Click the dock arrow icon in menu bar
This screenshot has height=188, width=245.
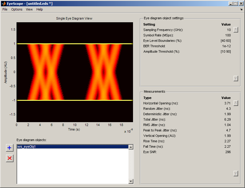click(x=241, y=9)
